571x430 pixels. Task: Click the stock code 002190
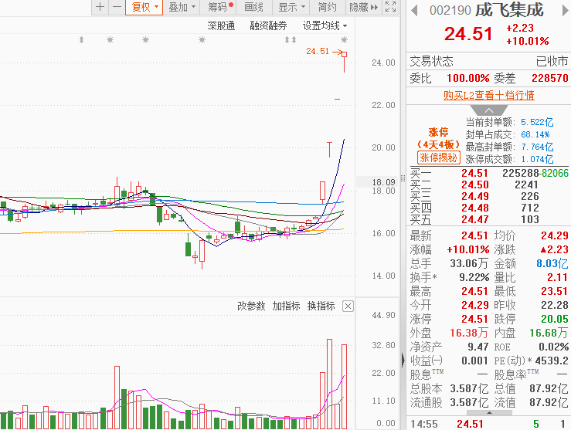[450, 10]
